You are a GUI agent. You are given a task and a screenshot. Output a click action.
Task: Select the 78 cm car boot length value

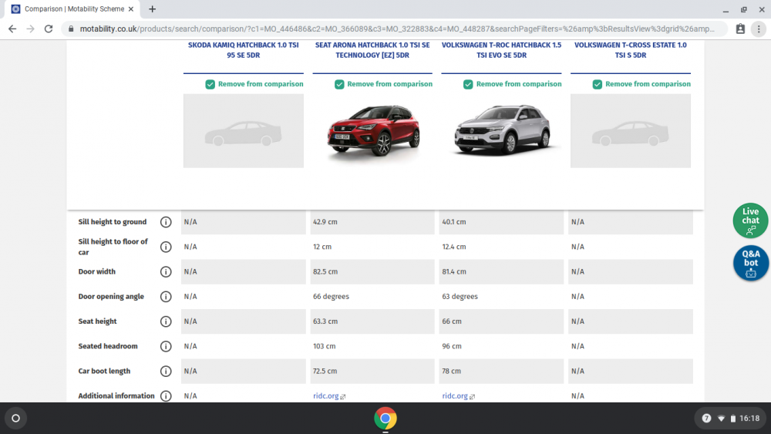[451, 371]
